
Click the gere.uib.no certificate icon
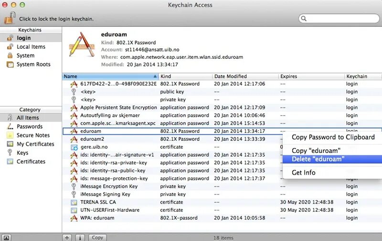click(x=74, y=147)
